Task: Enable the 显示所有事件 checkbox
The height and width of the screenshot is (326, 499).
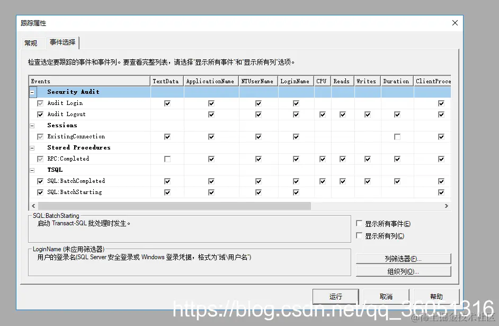Action: point(359,223)
